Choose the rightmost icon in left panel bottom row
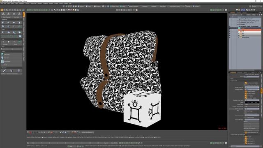Screen dimensions: 263x148 pos(18,71)
